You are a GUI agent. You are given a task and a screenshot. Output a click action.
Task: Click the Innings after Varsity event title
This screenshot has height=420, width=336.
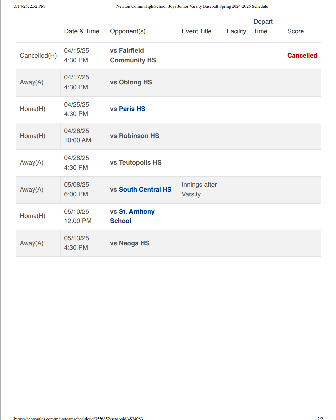pyautogui.click(x=199, y=189)
